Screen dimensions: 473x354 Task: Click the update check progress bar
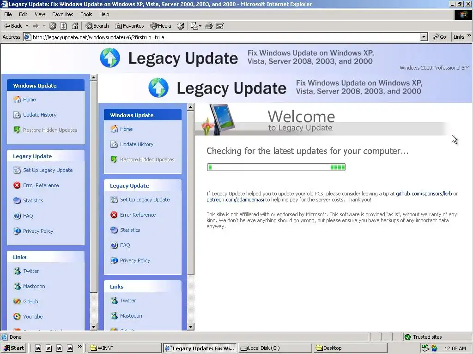click(x=276, y=167)
